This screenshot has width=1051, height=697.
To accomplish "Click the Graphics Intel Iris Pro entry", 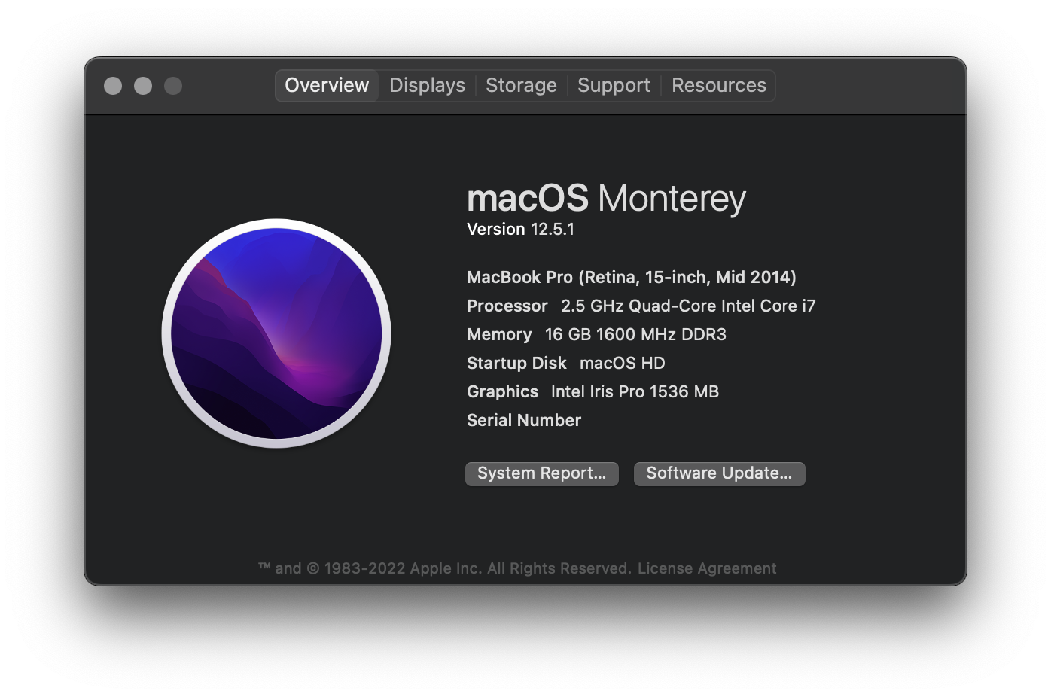I will click(x=593, y=392).
